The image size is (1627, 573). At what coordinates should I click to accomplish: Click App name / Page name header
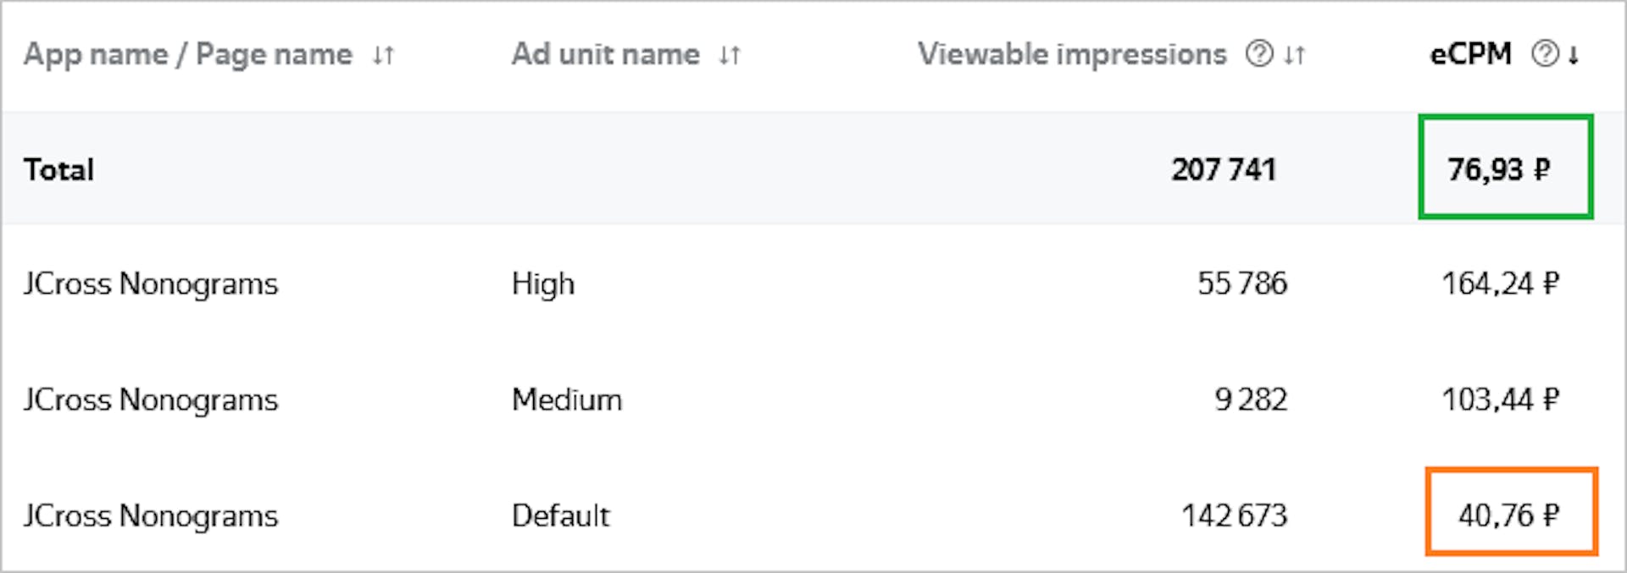pyautogui.click(x=188, y=54)
